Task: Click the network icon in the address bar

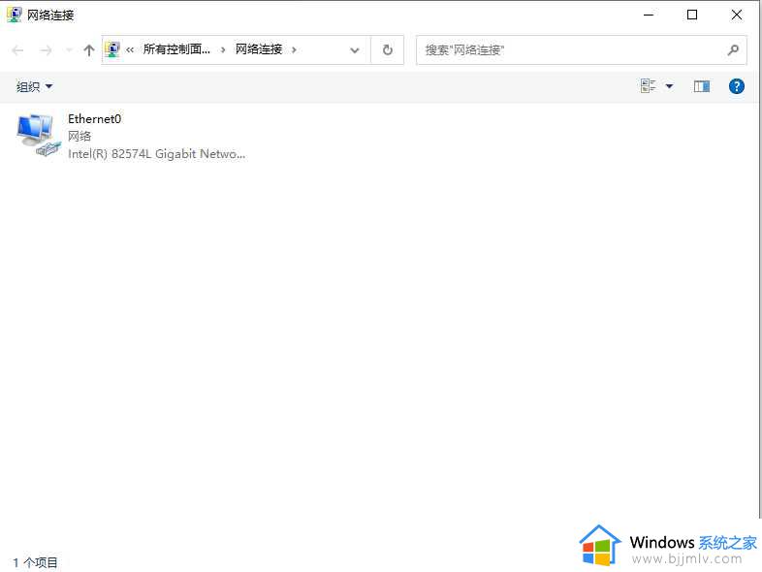Action: click(x=112, y=49)
